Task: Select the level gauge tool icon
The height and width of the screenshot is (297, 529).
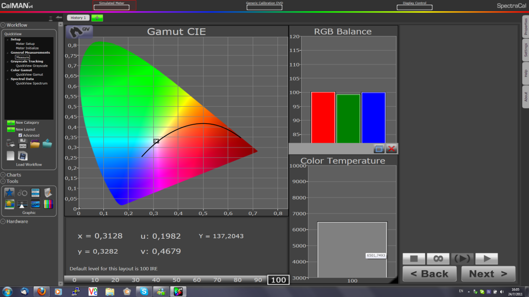Action: 23,204
